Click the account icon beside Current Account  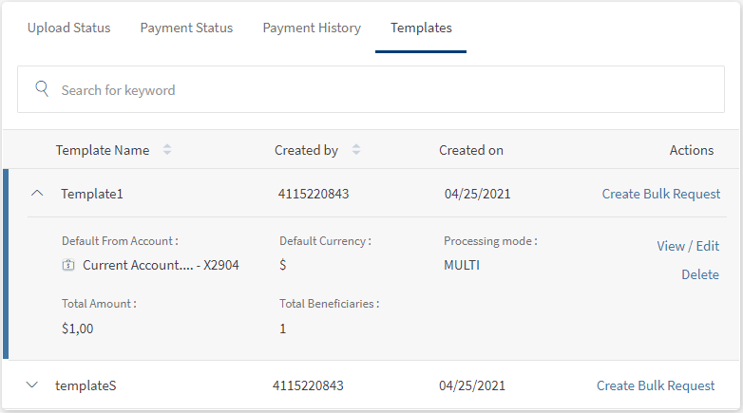click(68, 266)
